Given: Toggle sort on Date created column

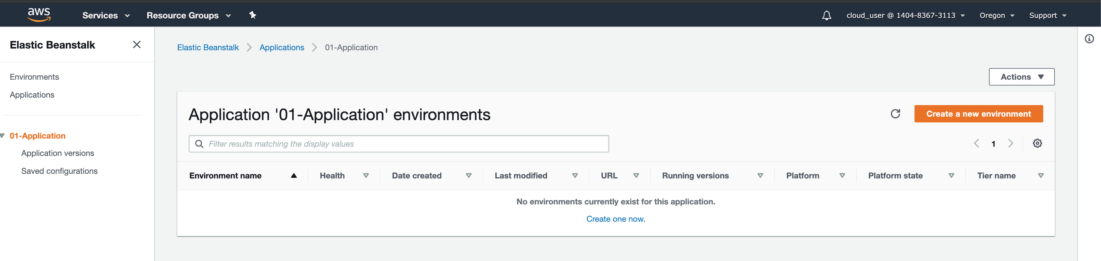Looking at the screenshot, I should tap(469, 176).
